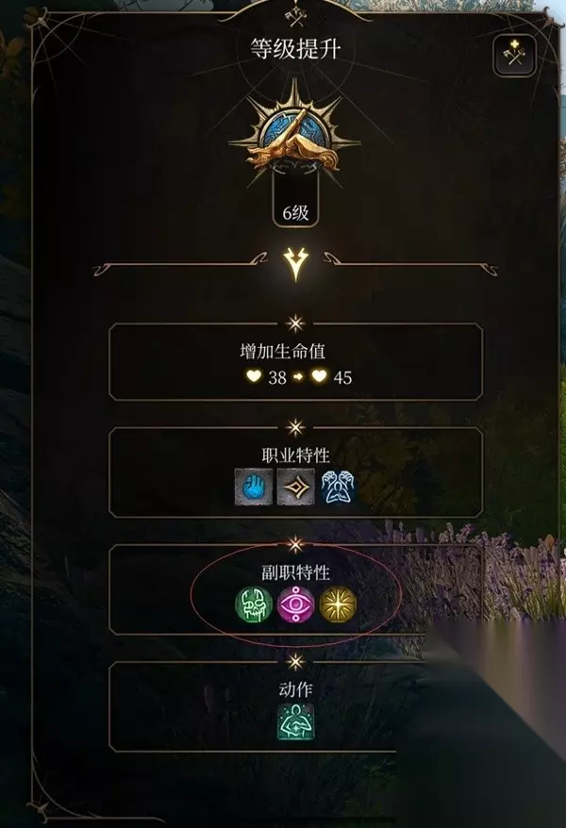The height and width of the screenshot is (828, 566).
Task: Click the 等级提升 title
Action: [x=295, y=50]
